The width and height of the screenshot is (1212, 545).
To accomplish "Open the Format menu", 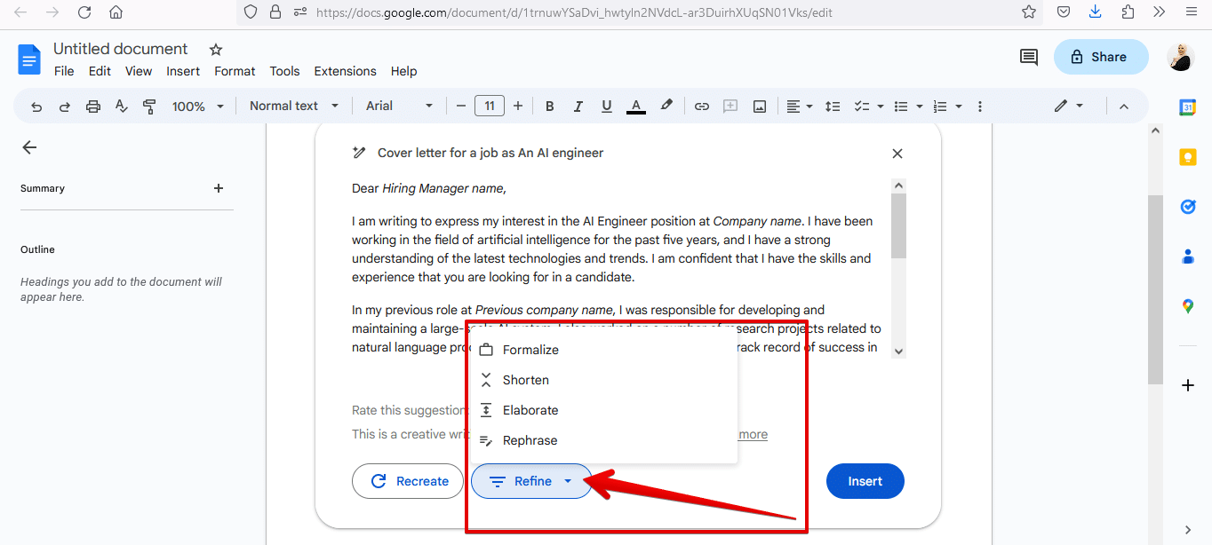I will pos(235,71).
